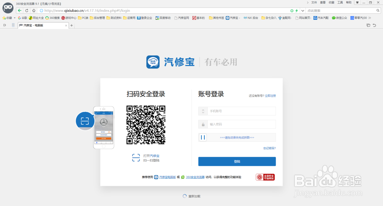This screenshot has height=206, width=383.
Task: Click the blue scan icon circle
Action: 85,121
